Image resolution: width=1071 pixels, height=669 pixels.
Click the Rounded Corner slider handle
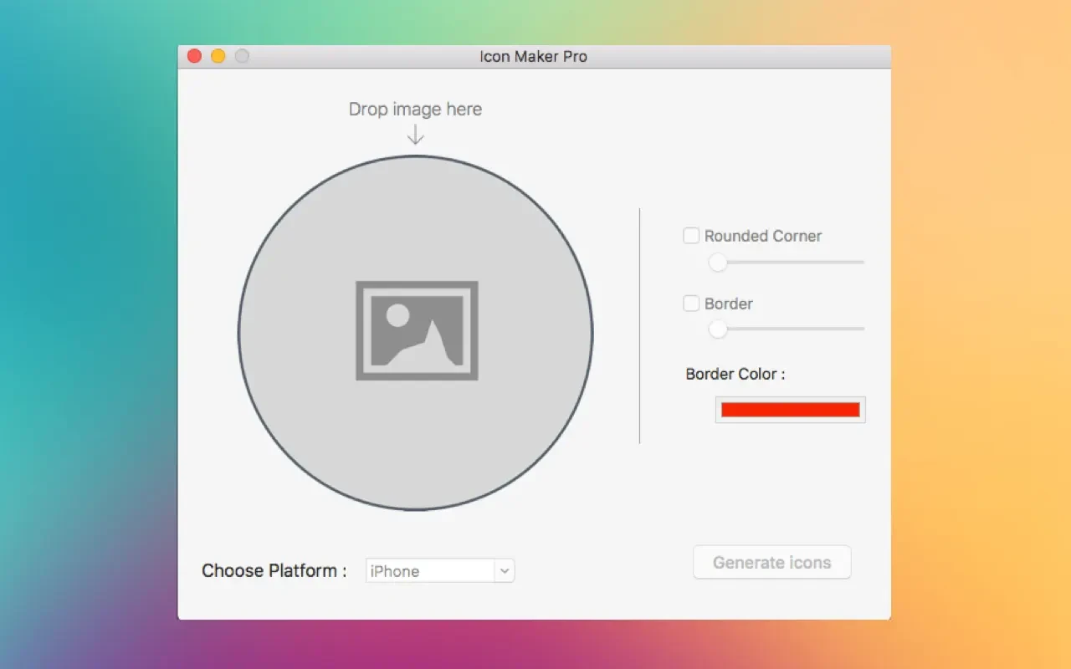coord(717,263)
